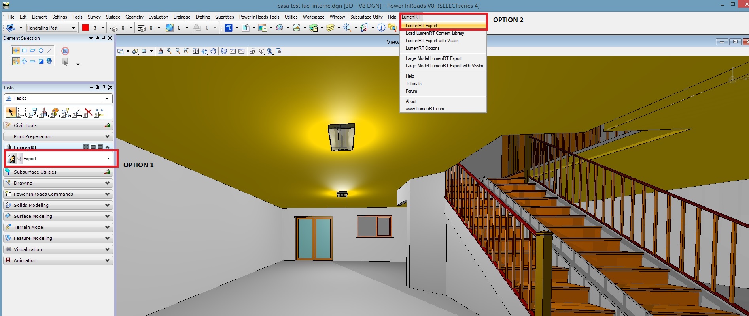Screen dimensions: 749x316
Task: Select LumenRT Export with Vissim
Action: (443, 41)
